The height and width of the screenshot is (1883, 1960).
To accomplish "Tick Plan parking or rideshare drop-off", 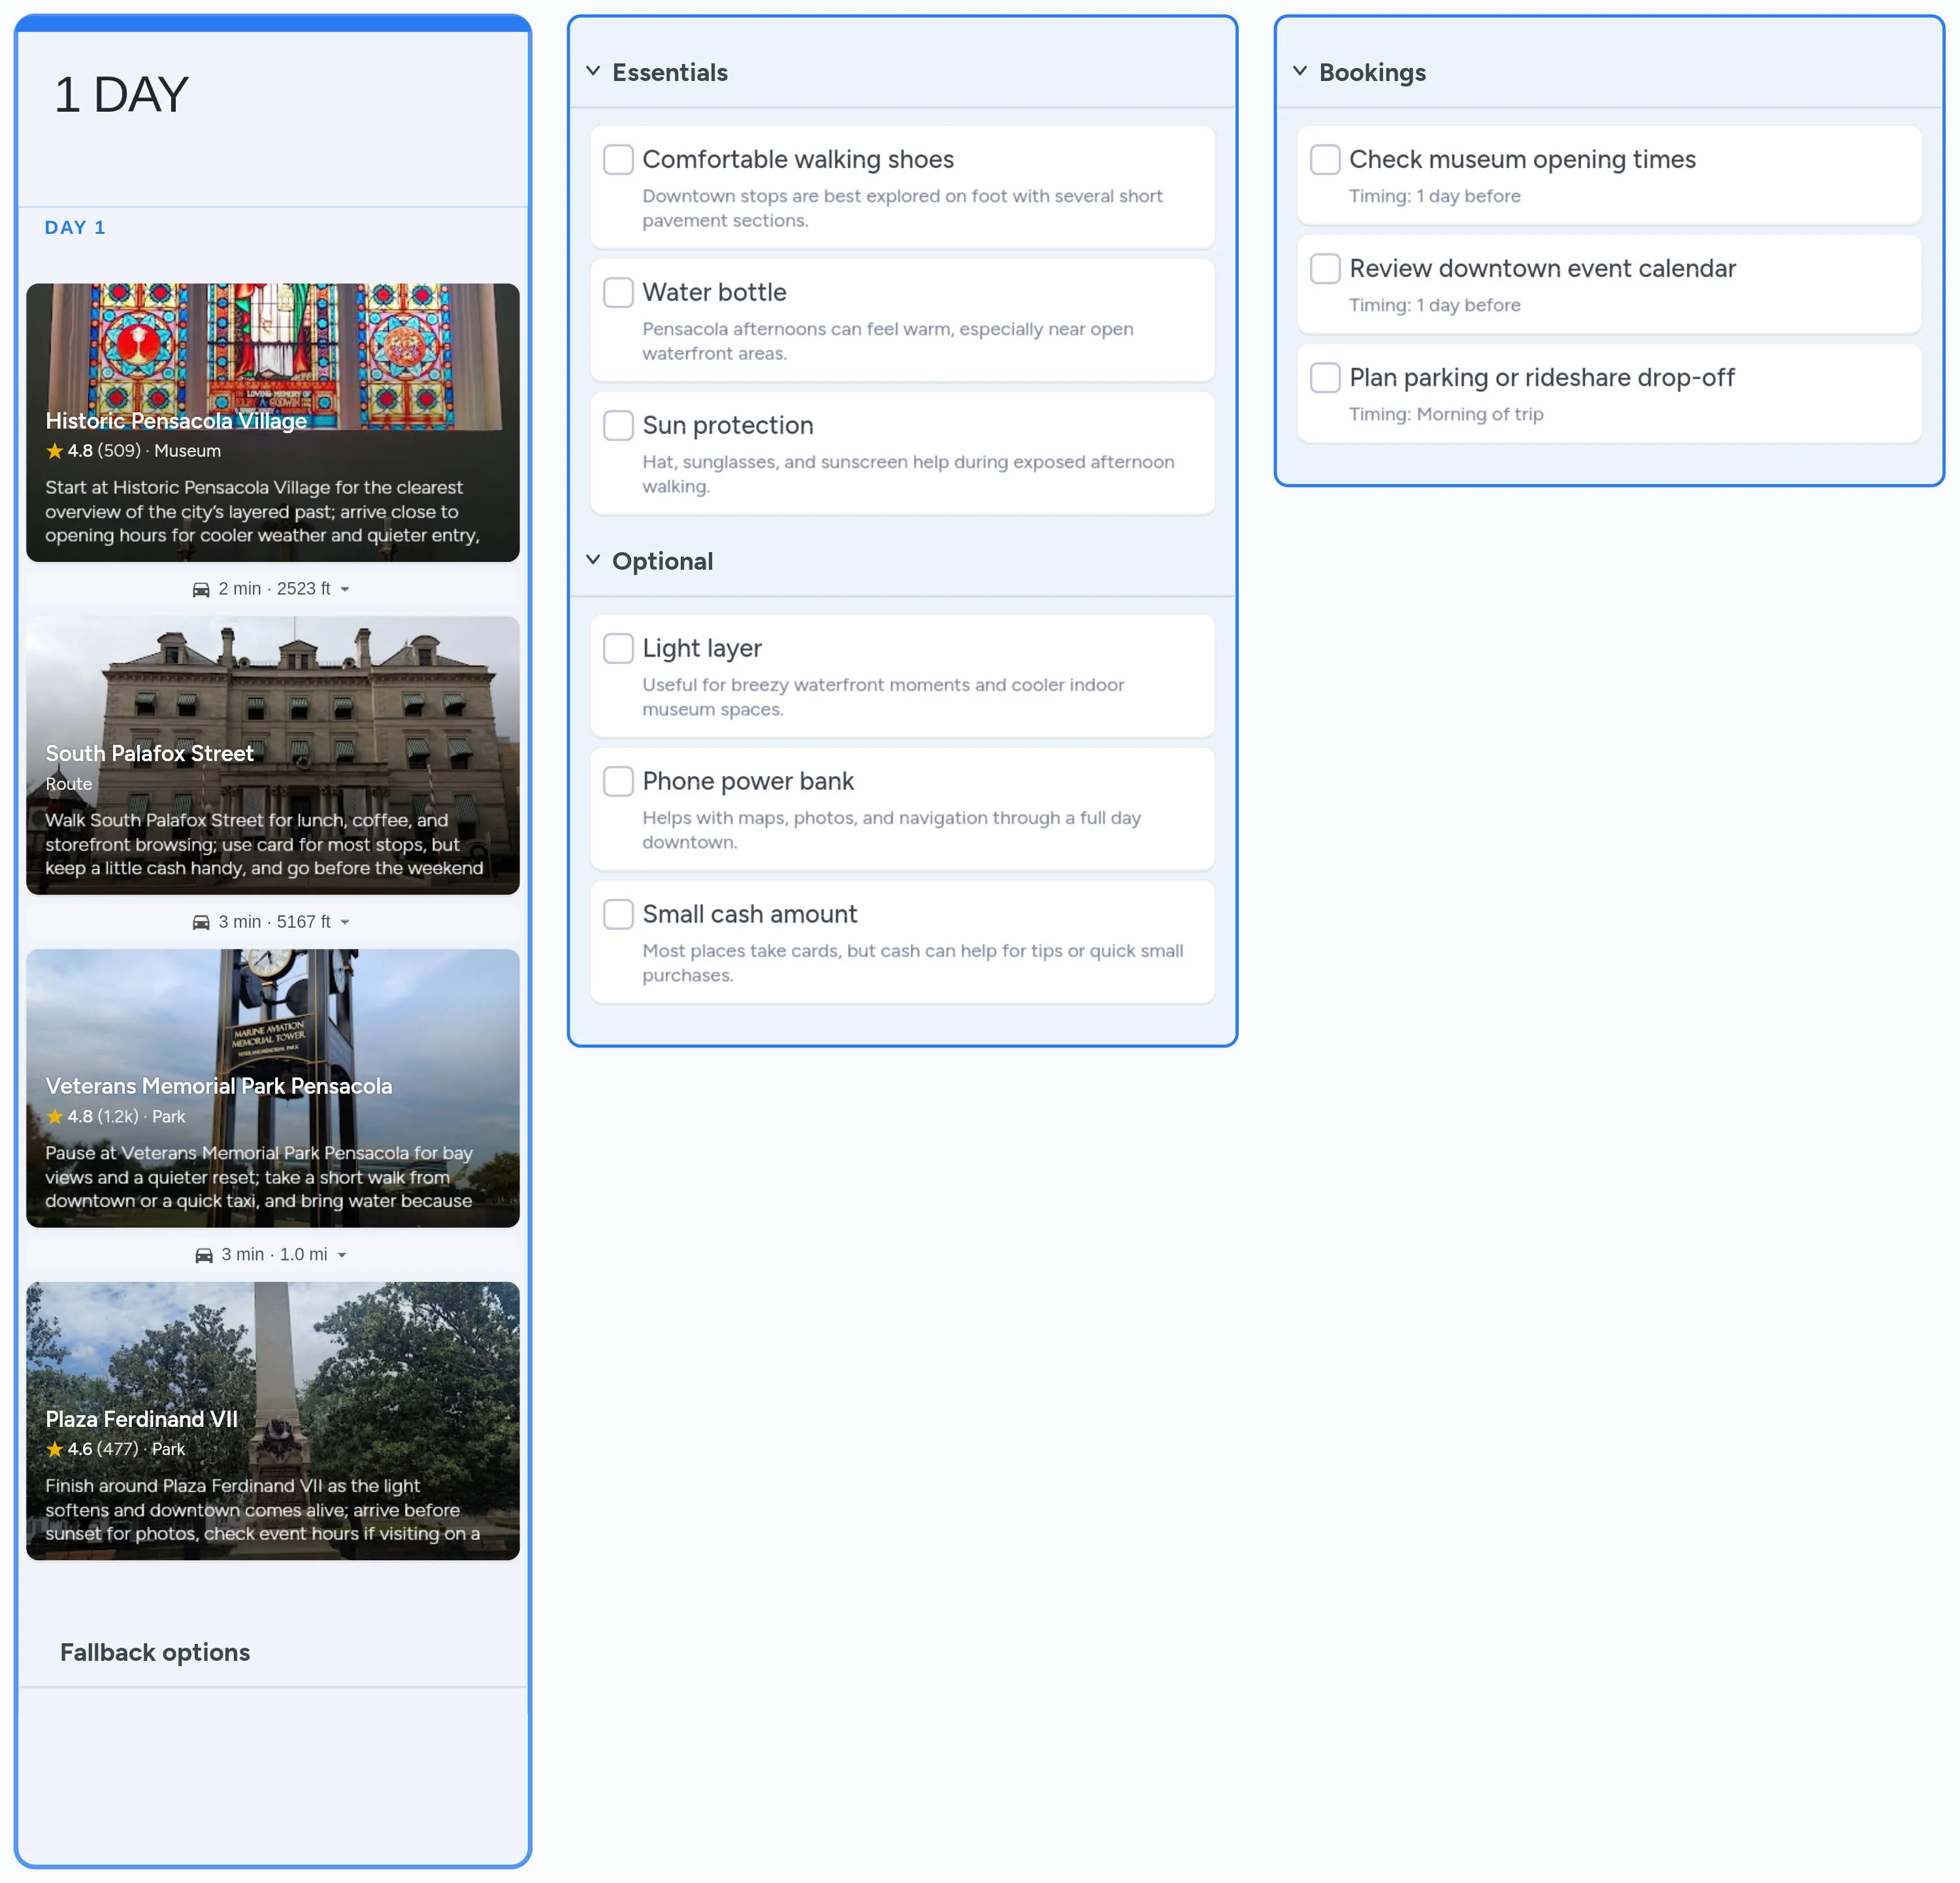I will click(1325, 378).
